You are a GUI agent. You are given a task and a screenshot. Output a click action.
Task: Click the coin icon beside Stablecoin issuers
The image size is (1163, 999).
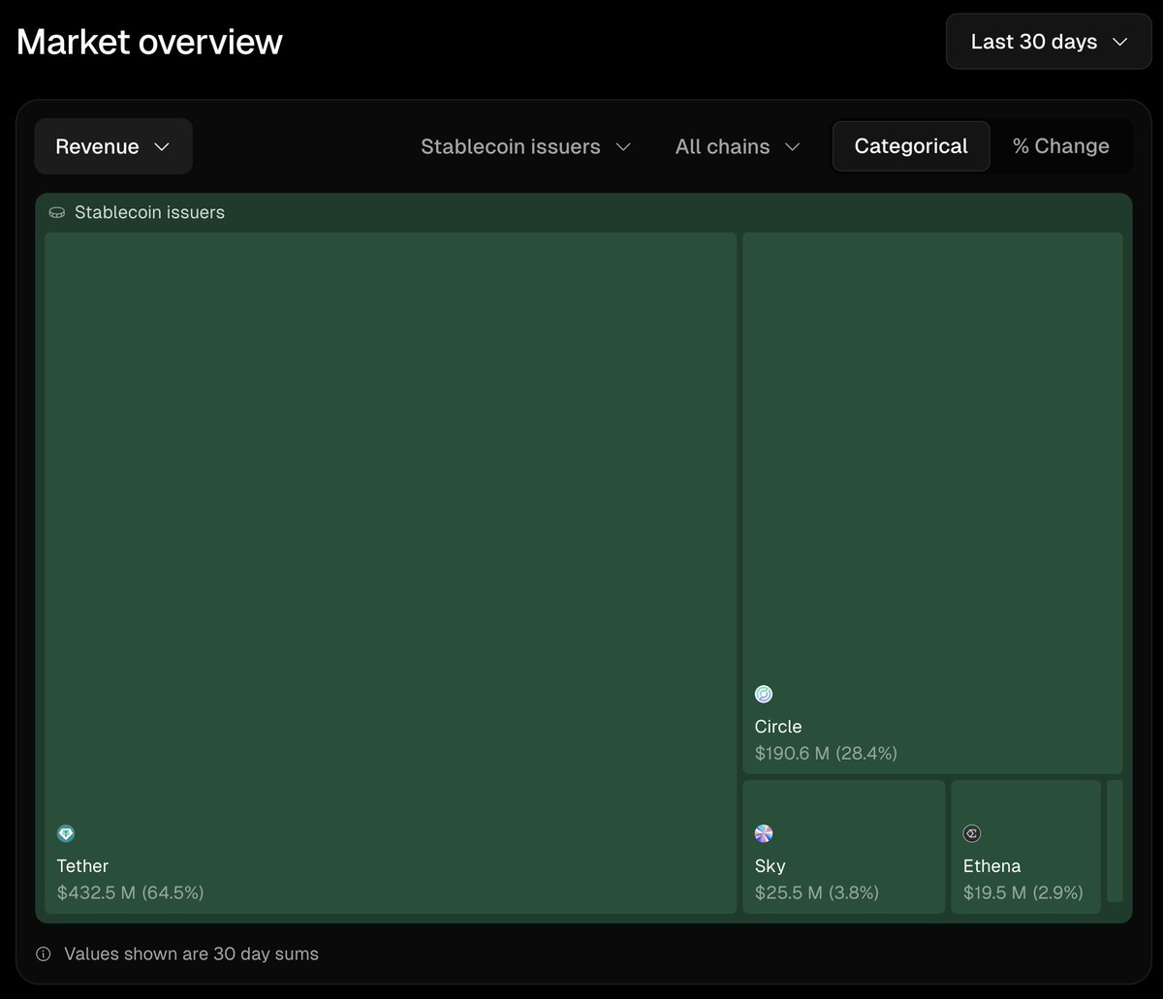(57, 212)
